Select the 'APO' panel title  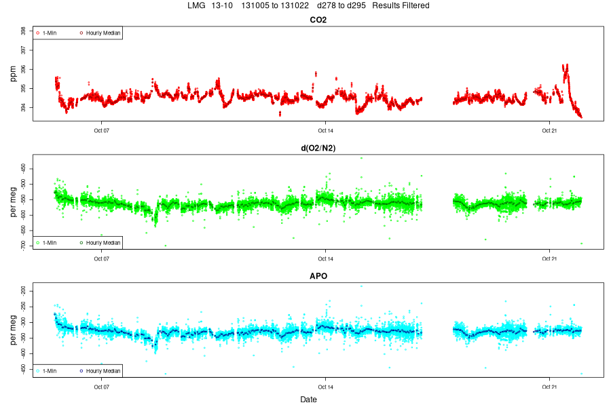tap(318, 276)
